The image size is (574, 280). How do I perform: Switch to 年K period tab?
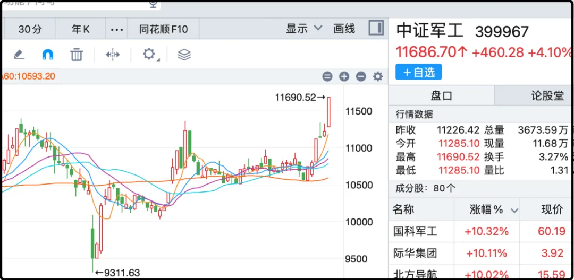click(x=81, y=29)
